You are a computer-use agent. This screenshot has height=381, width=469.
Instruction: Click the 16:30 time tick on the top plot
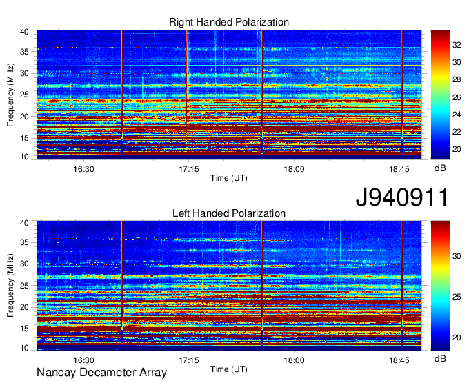tap(83, 169)
